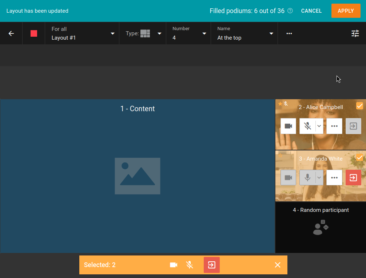Image resolution: width=366 pixels, height=278 pixels.
Task: Uncheck Amanda White's selection checkbox
Action: pyautogui.click(x=359, y=158)
